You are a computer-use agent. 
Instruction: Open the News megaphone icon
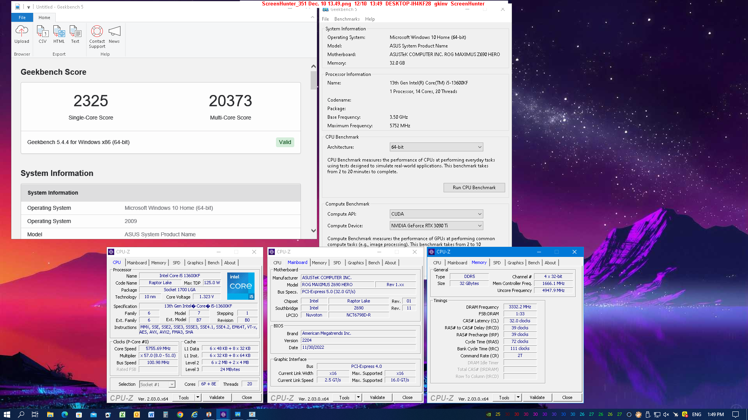coord(114,34)
